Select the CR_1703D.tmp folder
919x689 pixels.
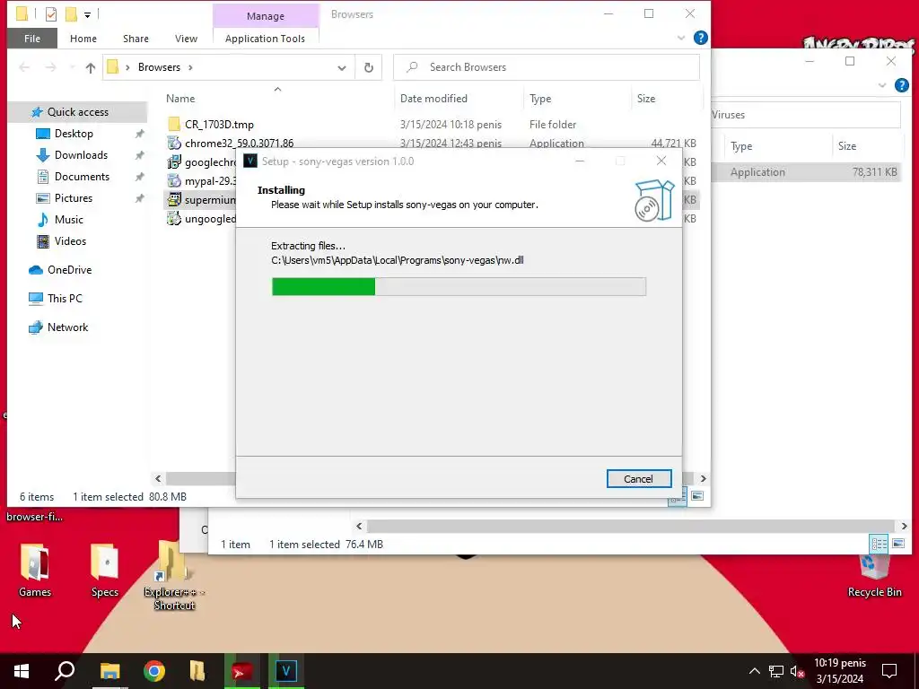click(x=219, y=124)
